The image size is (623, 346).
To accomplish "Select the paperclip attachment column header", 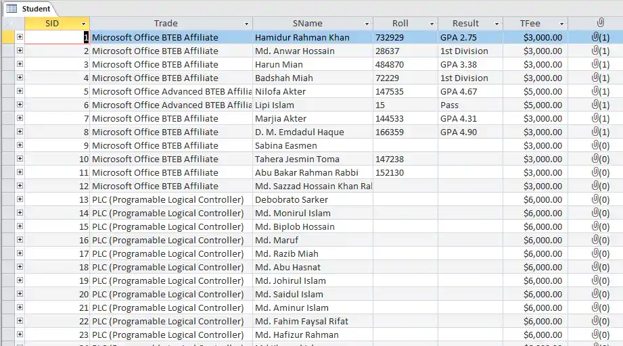I will click(601, 23).
